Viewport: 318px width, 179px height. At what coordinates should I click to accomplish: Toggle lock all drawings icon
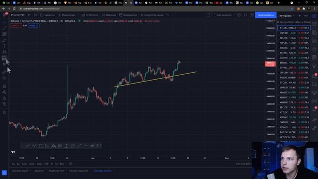coord(4,98)
